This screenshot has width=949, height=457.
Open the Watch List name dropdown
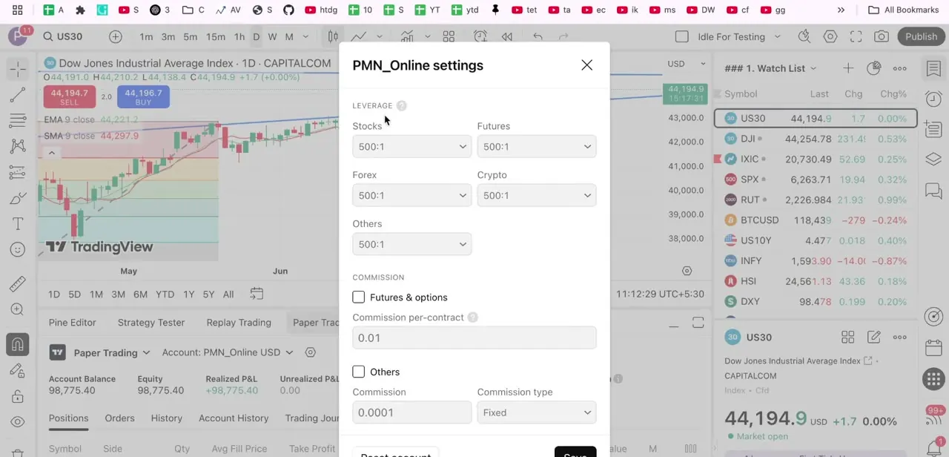771,68
